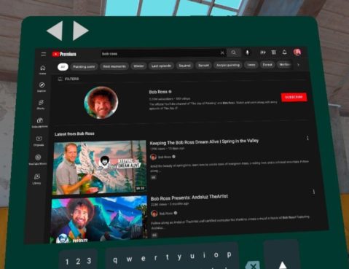This screenshot has width=349, height=269.
Task: Open the YouTube apps grid icon
Action: [274, 52]
